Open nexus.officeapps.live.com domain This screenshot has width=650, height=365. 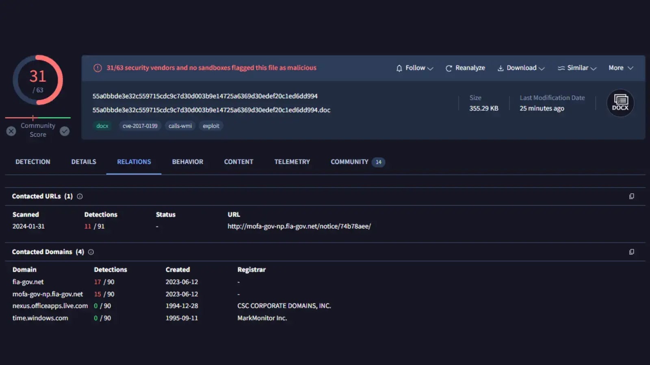tap(50, 306)
